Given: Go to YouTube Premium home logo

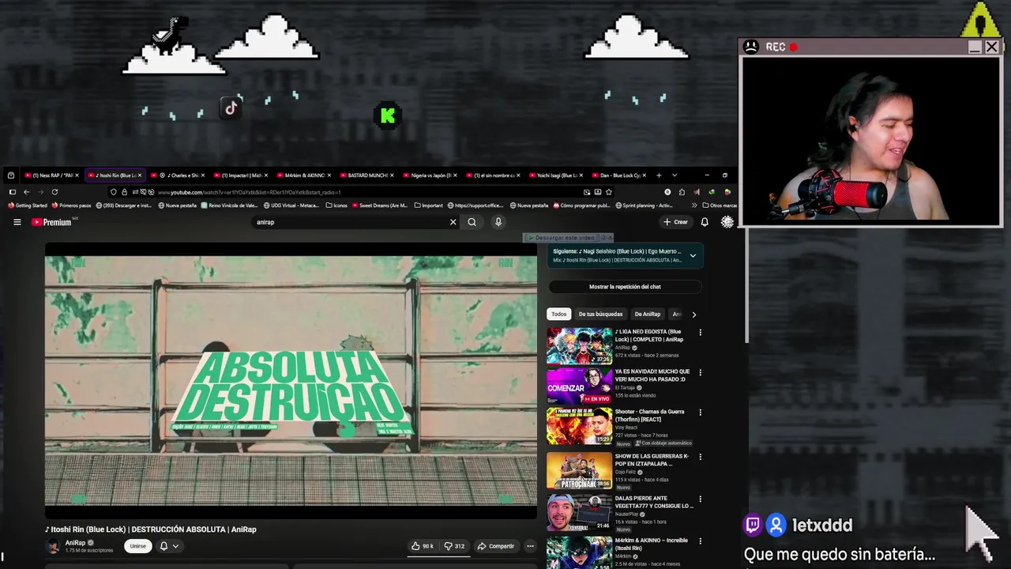Looking at the screenshot, I should coord(52,222).
